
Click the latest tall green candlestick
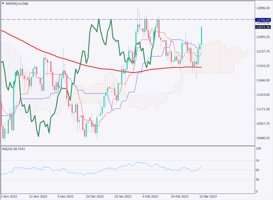click(x=202, y=35)
